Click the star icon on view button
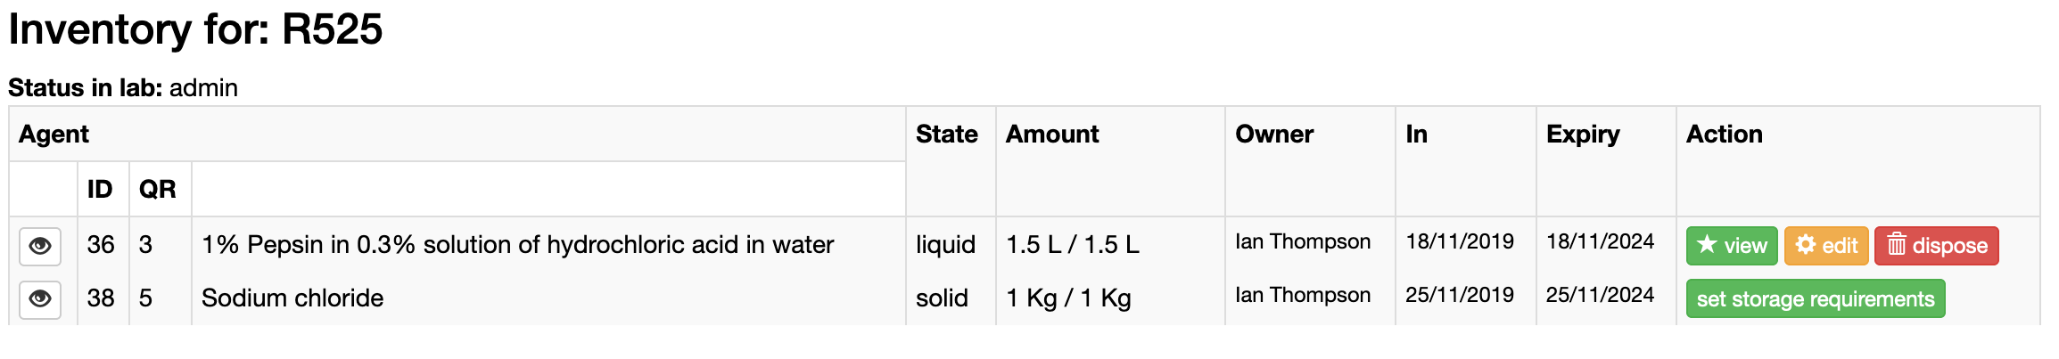Viewport: 2059px width, 359px height. [1707, 245]
